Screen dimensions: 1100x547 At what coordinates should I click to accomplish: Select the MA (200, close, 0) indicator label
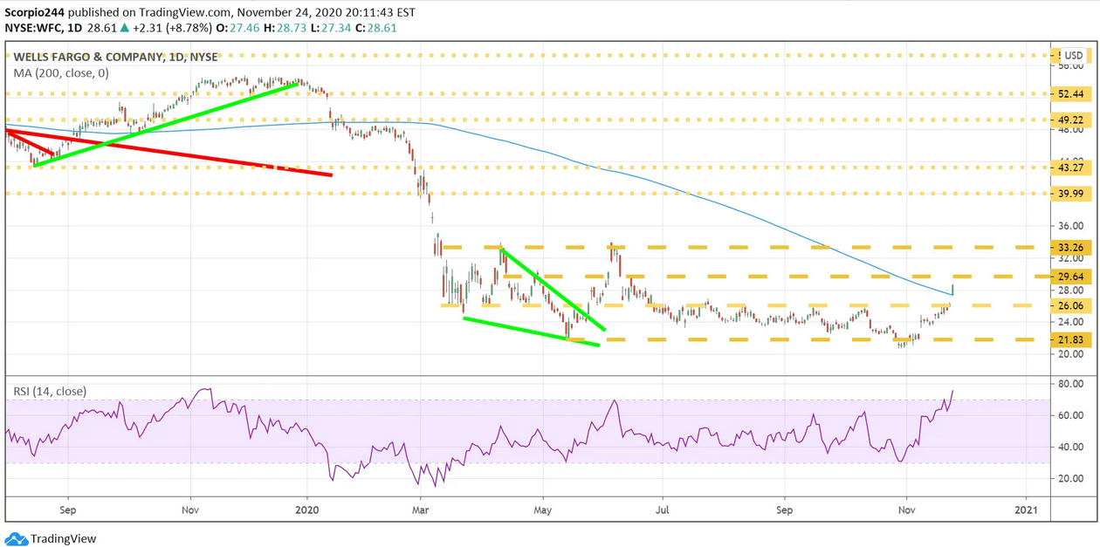pyautogui.click(x=61, y=73)
